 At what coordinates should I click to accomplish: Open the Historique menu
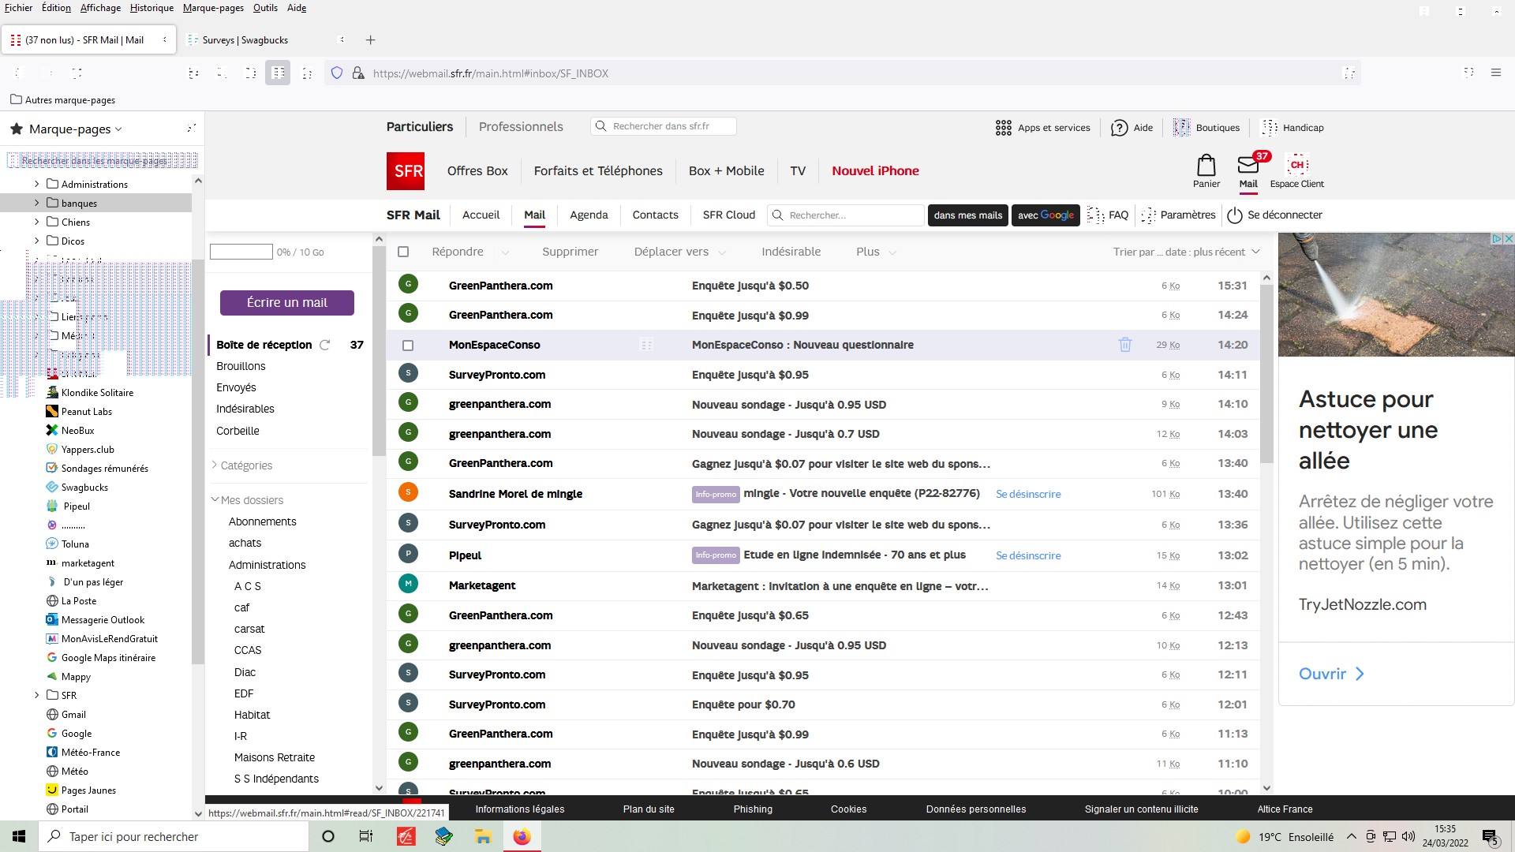pos(151,8)
